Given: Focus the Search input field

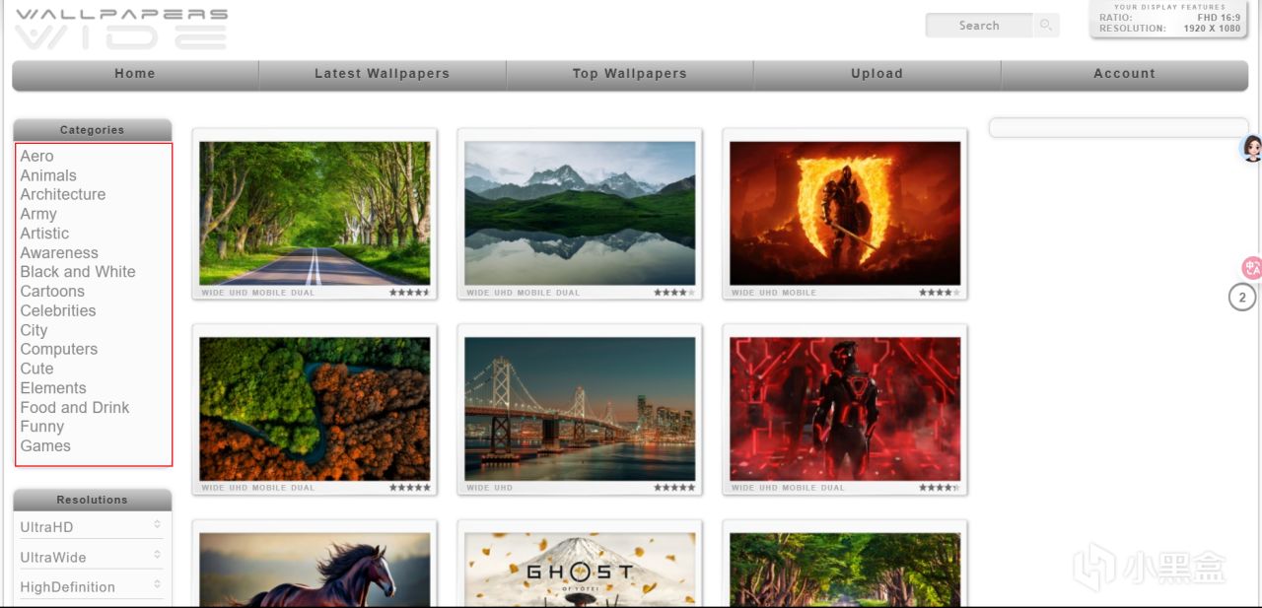Looking at the screenshot, I should coord(979,26).
